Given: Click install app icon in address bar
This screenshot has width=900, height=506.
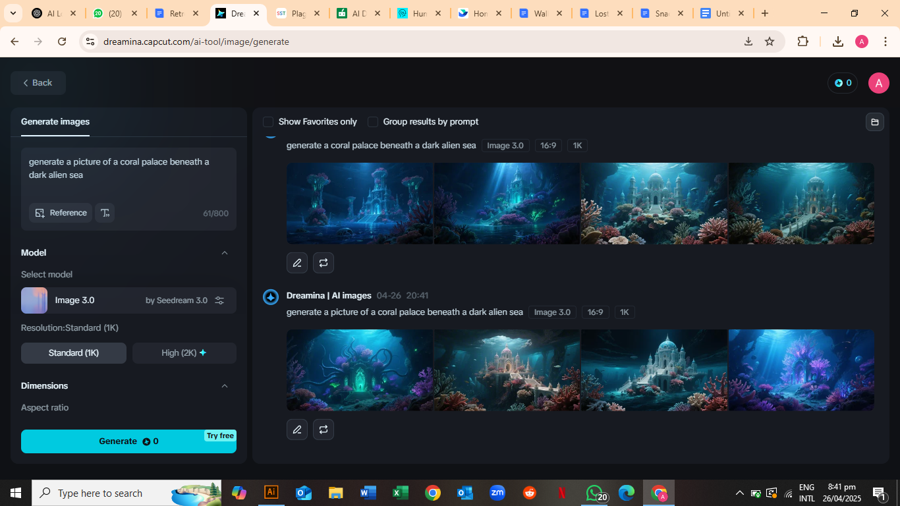Looking at the screenshot, I should point(748,42).
